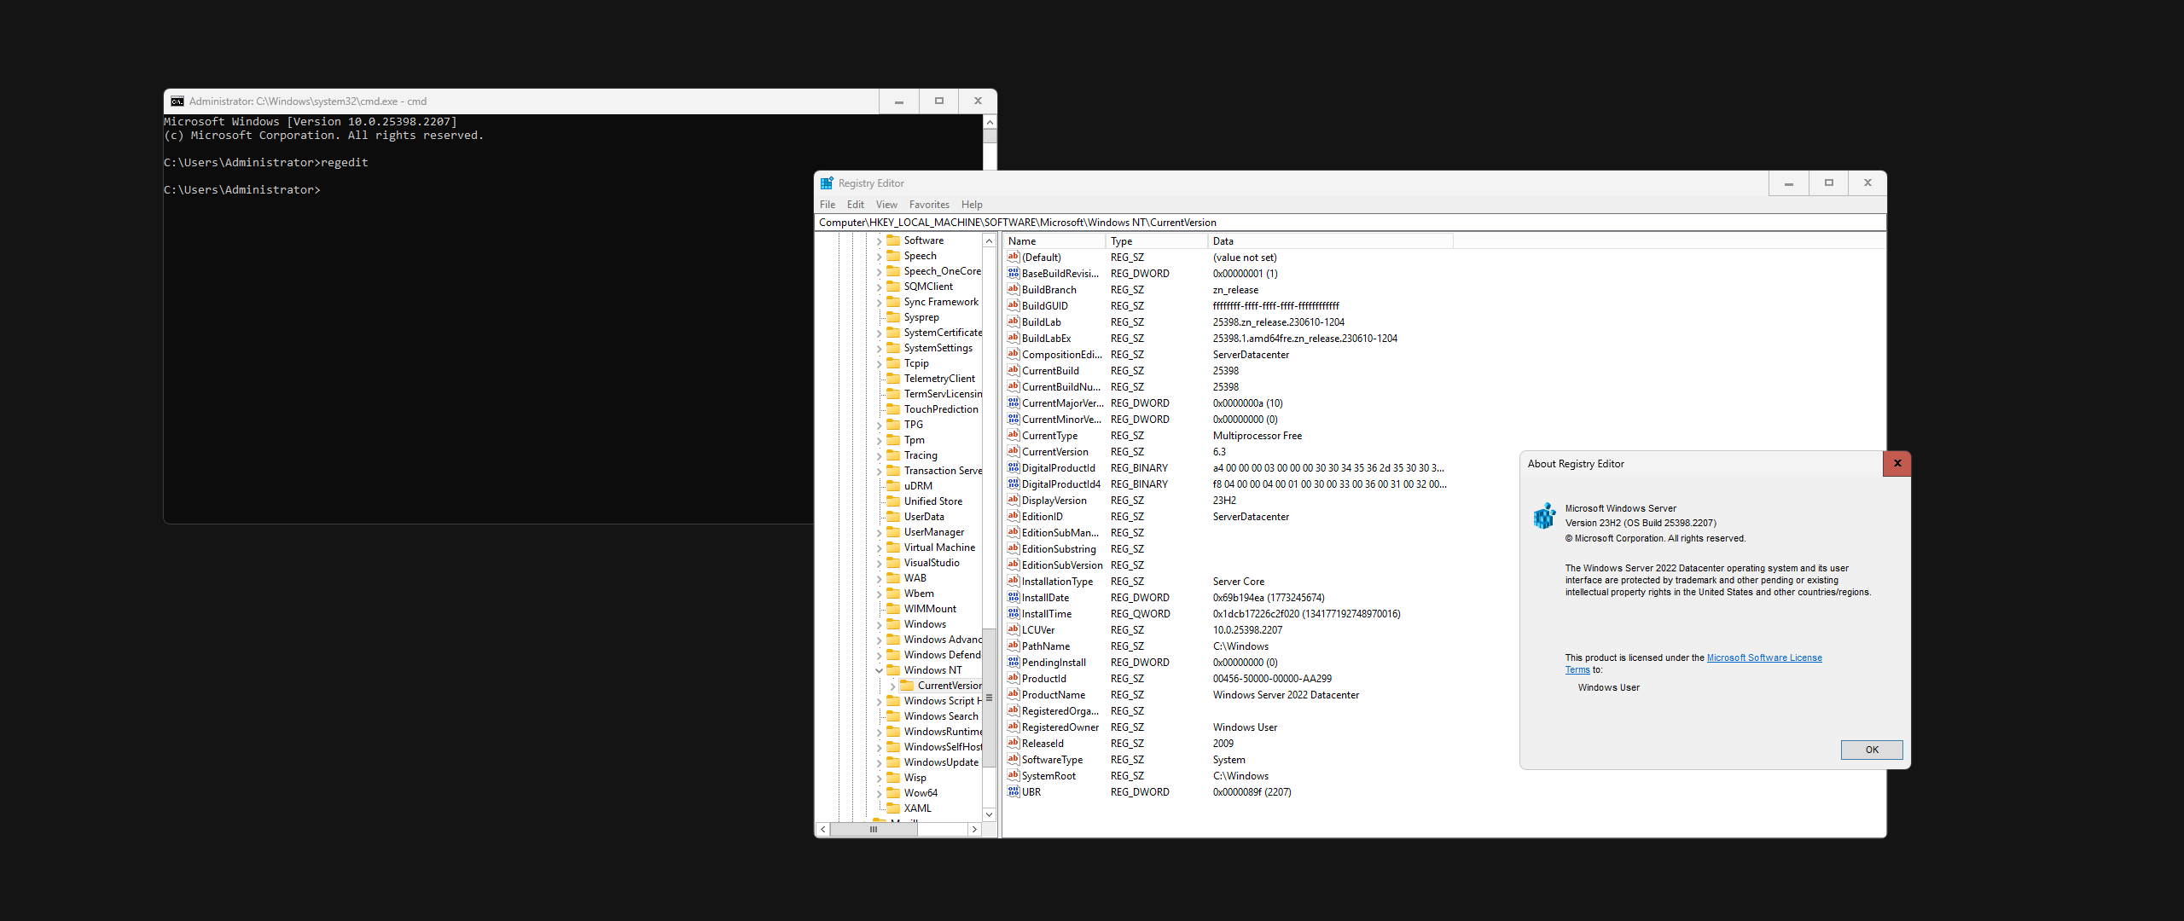Click the Tcpip folder icon
Screen dimensions: 2184x921
point(893,363)
